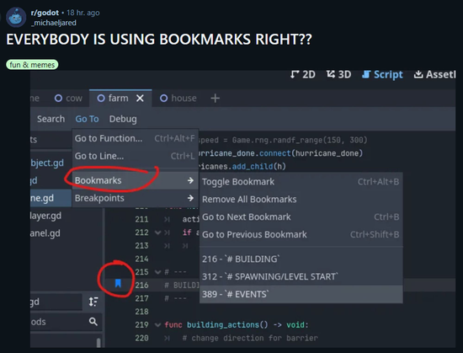Image resolution: width=463 pixels, height=353 pixels.
Task: Click line number 211 in gutter
Action: [x=141, y=219]
